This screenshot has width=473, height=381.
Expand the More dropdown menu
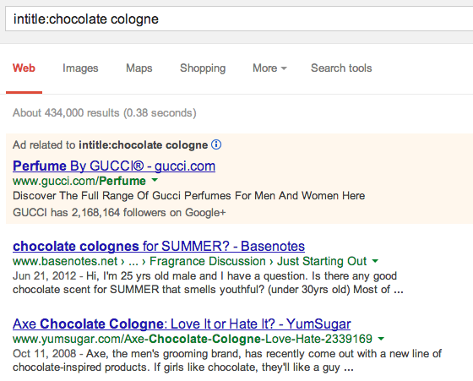point(269,68)
